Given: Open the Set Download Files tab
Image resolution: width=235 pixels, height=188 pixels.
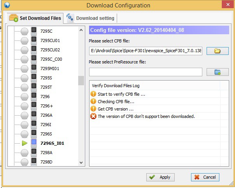Looking at the screenshot, I should tap(35, 18).
